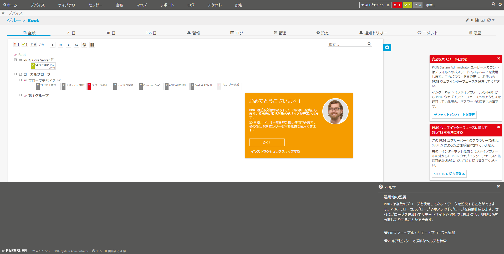
Task: Click the blue plus add button
Action: pos(387,47)
